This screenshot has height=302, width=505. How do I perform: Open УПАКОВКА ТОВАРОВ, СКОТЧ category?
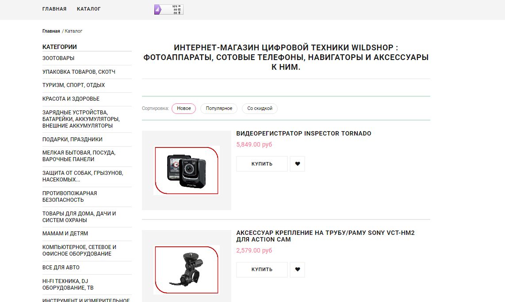pyautogui.click(x=79, y=72)
